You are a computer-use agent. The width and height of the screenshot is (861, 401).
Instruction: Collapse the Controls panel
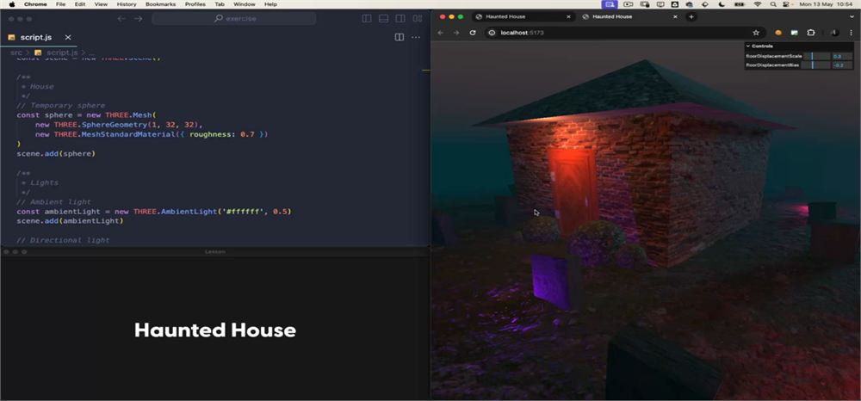pos(799,46)
